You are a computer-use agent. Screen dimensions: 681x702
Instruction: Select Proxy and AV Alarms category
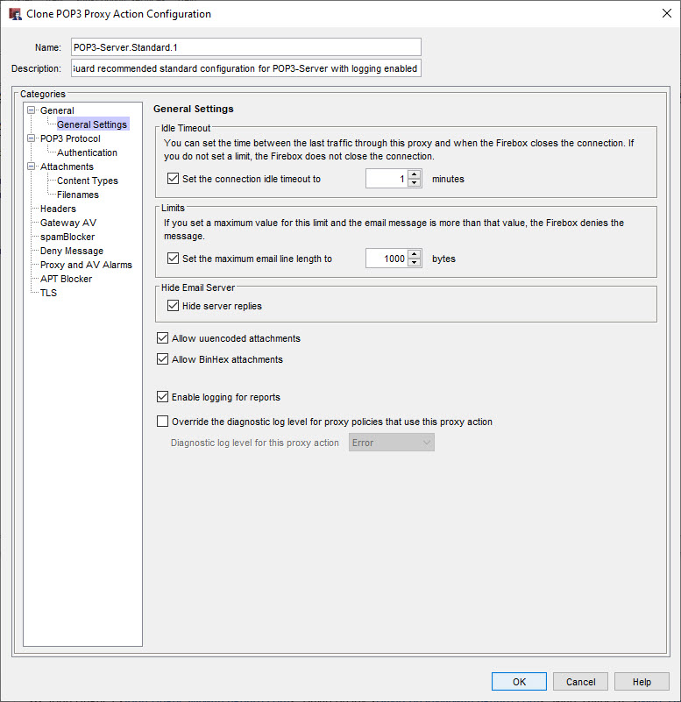click(x=86, y=265)
